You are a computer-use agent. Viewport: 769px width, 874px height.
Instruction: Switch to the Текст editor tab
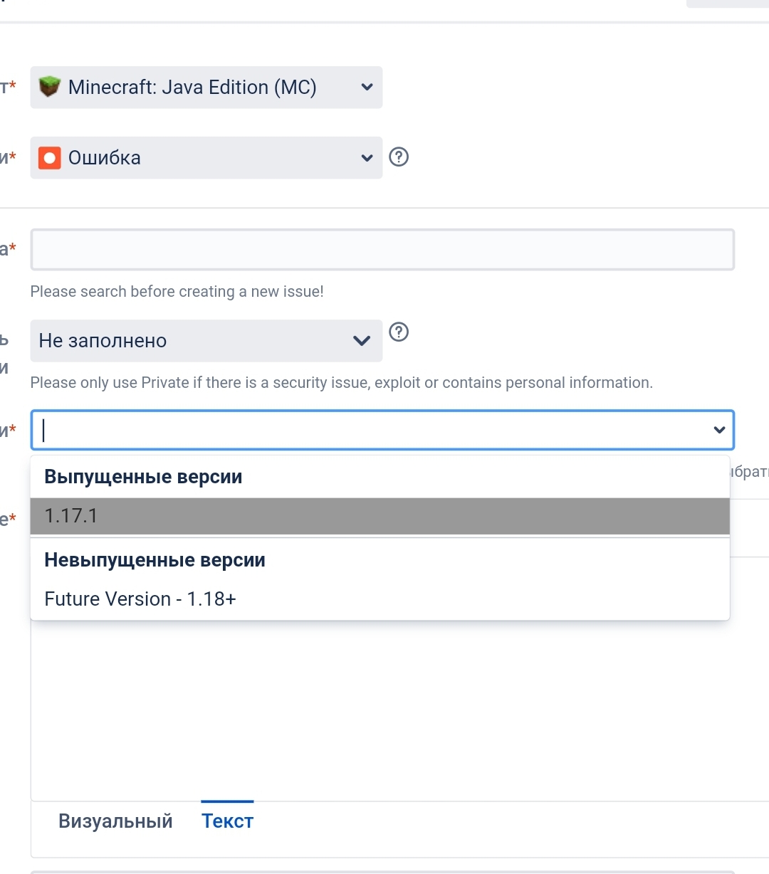pyautogui.click(x=227, y=821)
